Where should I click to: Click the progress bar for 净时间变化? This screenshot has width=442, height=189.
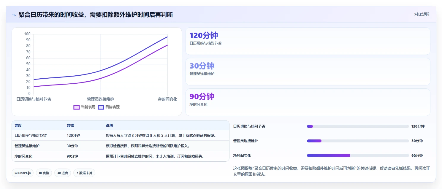[x=358, y=155]
